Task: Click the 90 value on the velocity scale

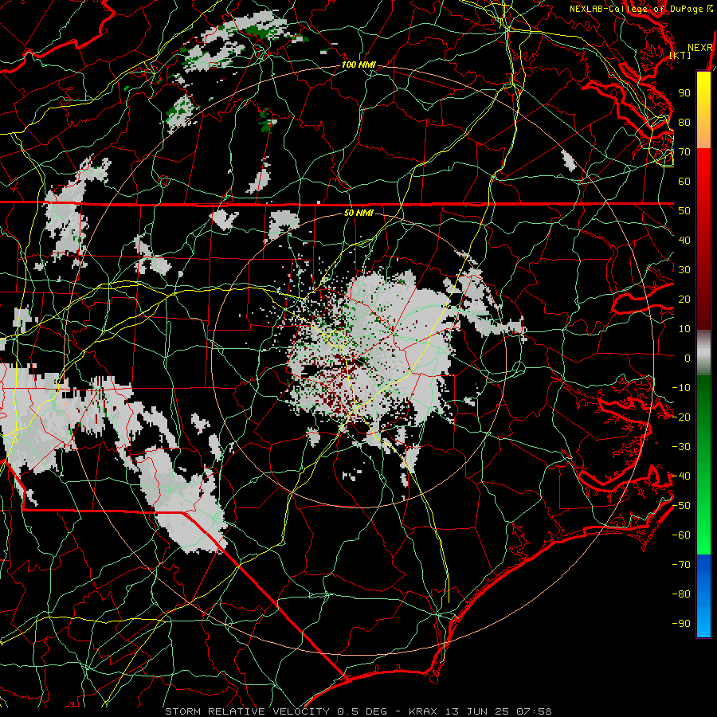Action: [684, 93]
